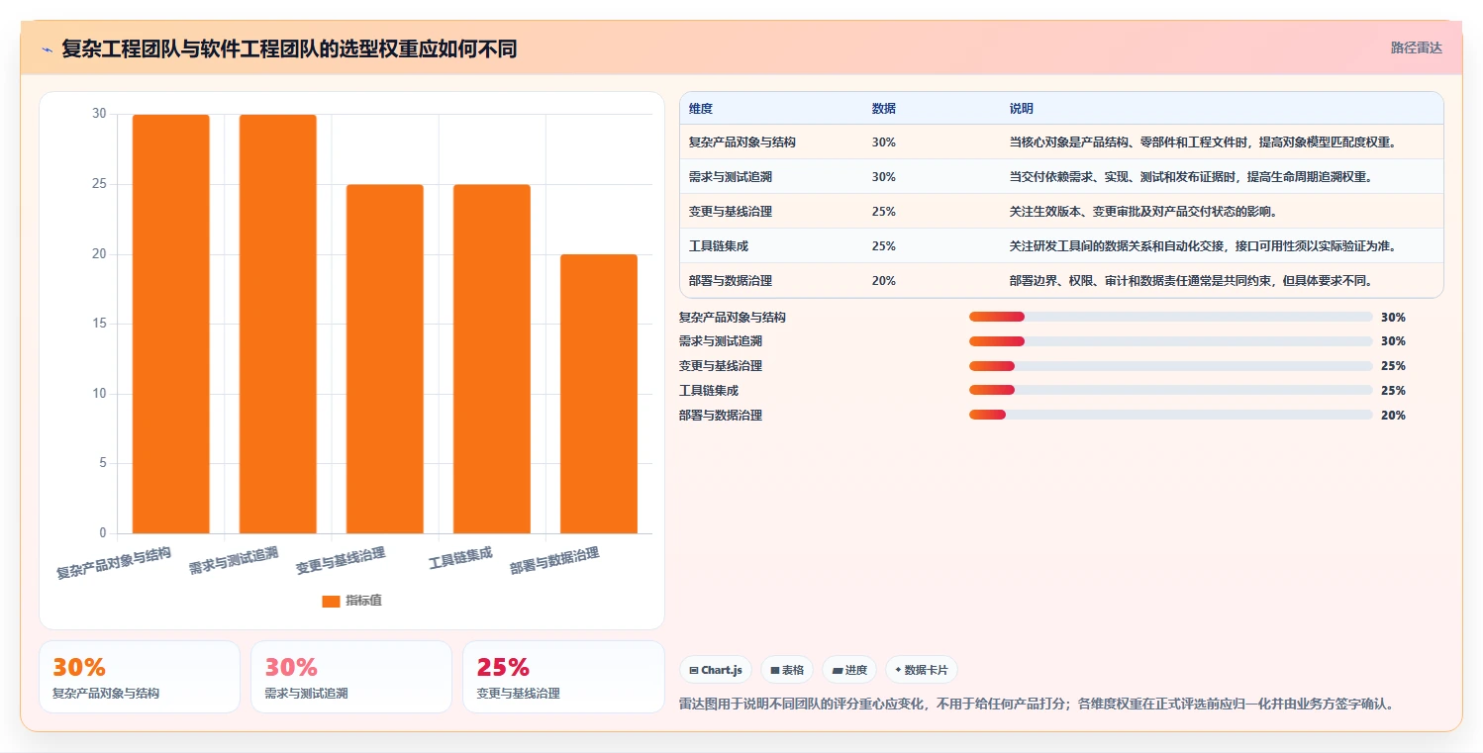This screenshot has width=1483, height=753.
Task: Open the 路径雷达 label in header
Action: [x=1417, y=47]
